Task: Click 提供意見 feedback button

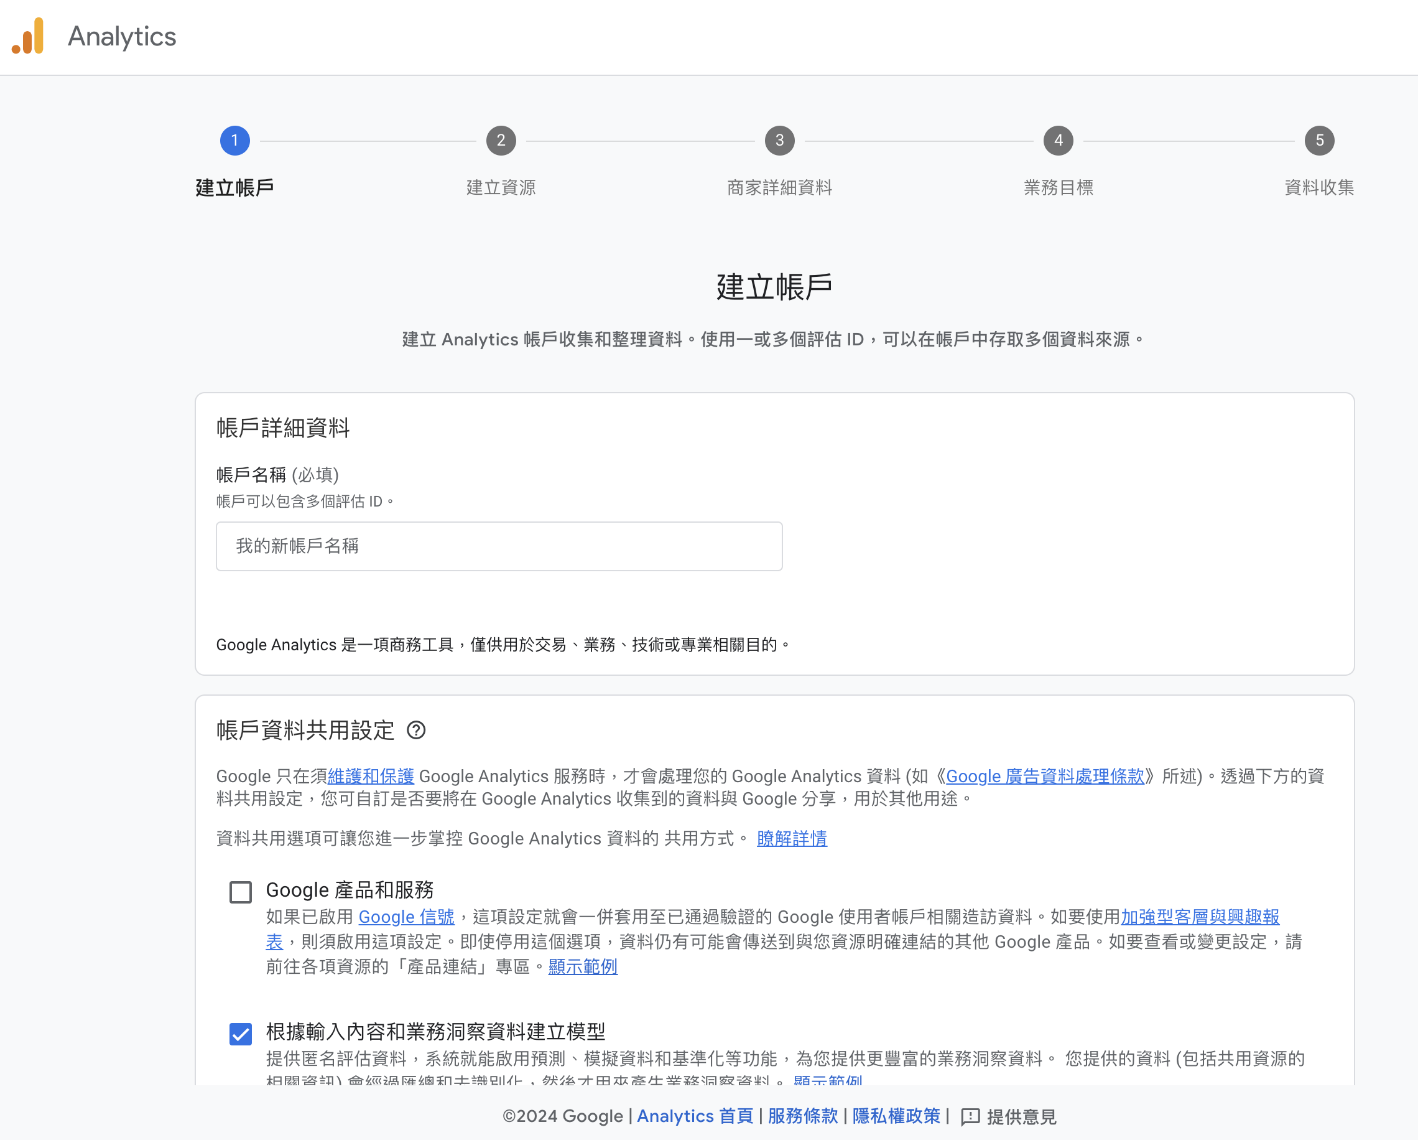Action: 1009,1117
